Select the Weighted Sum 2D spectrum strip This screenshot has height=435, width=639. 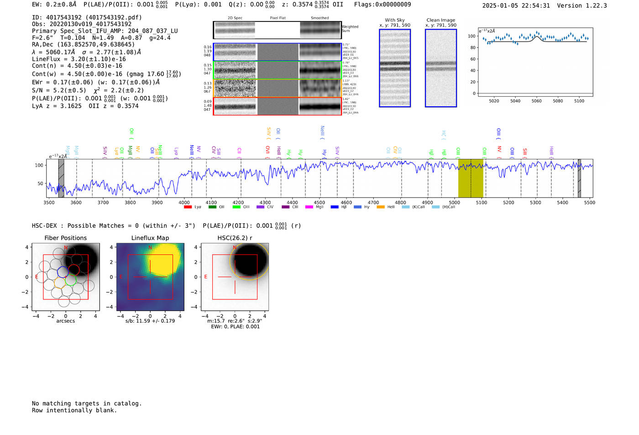click(x=277, y=30)
